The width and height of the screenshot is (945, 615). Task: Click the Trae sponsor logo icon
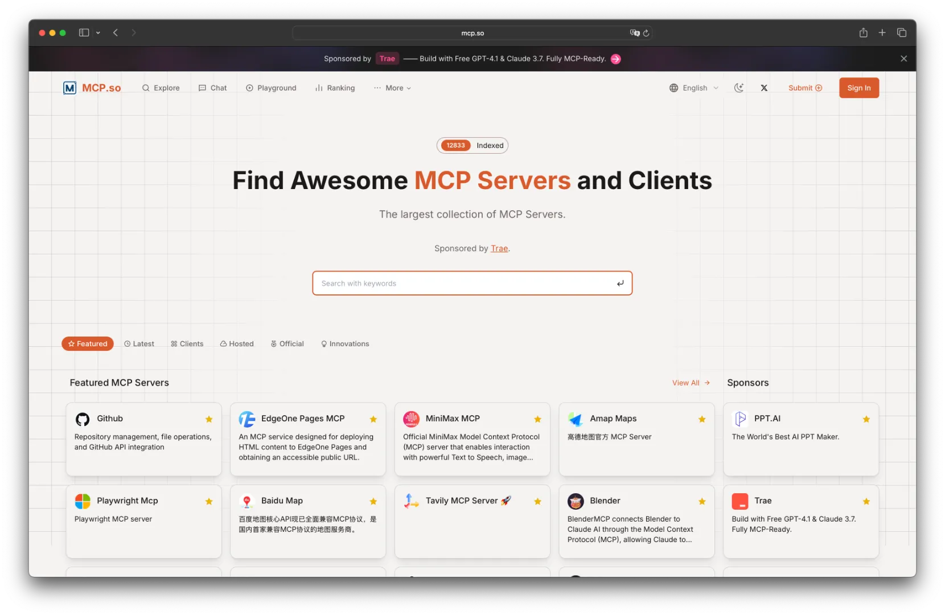pyautogui.click(x=740, y=501)
